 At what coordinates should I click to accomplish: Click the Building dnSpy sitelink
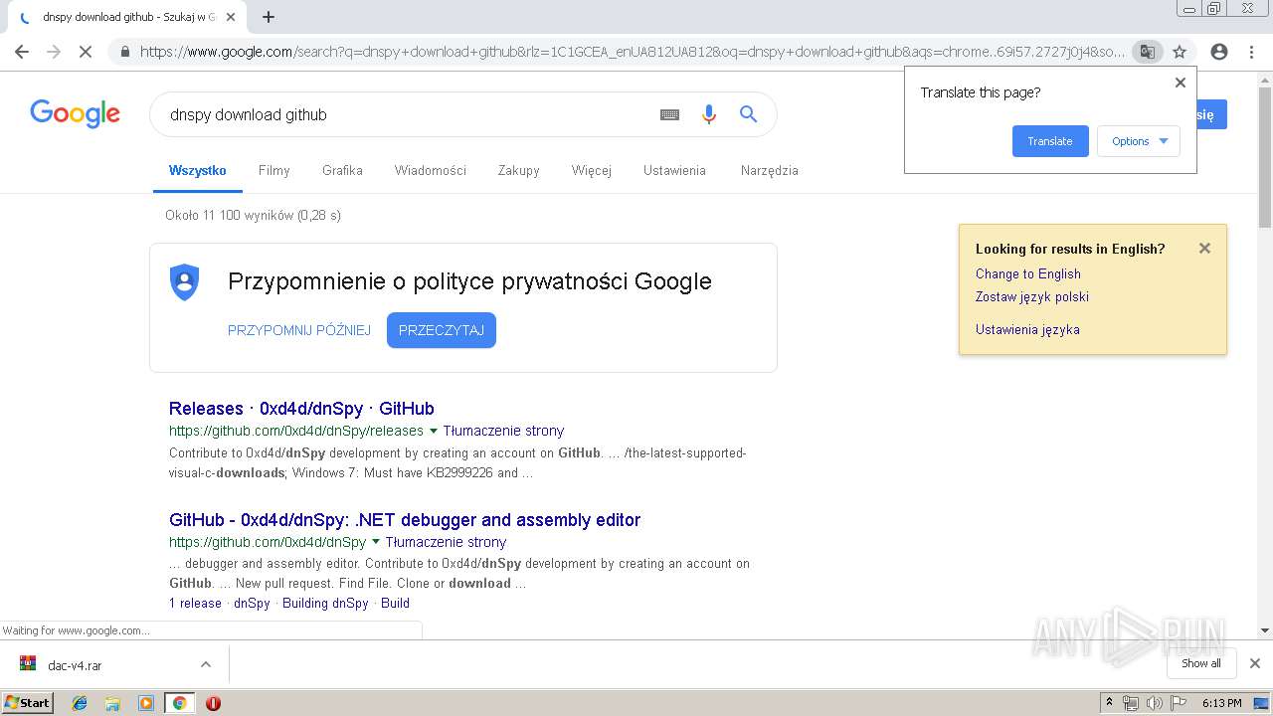(325, 603)
